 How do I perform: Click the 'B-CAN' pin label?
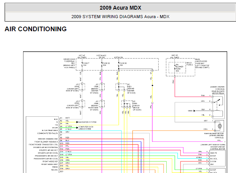pos(55,128)
